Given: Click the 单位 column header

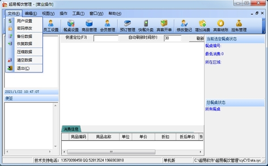Looking at the screenshot, I should pos(126,137).
